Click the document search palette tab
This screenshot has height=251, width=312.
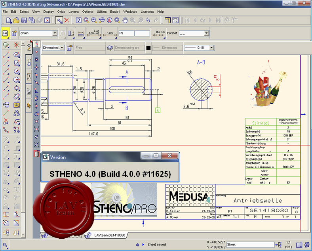pos(29,92)
